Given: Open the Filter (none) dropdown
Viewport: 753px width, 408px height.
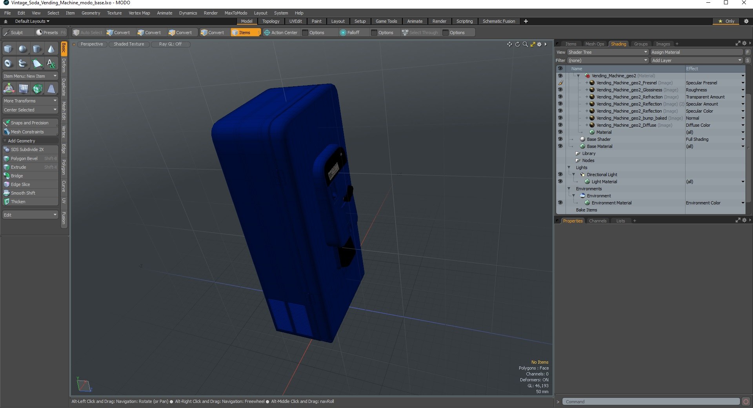Looking at the screenshot, I should (x=607, y=60).
